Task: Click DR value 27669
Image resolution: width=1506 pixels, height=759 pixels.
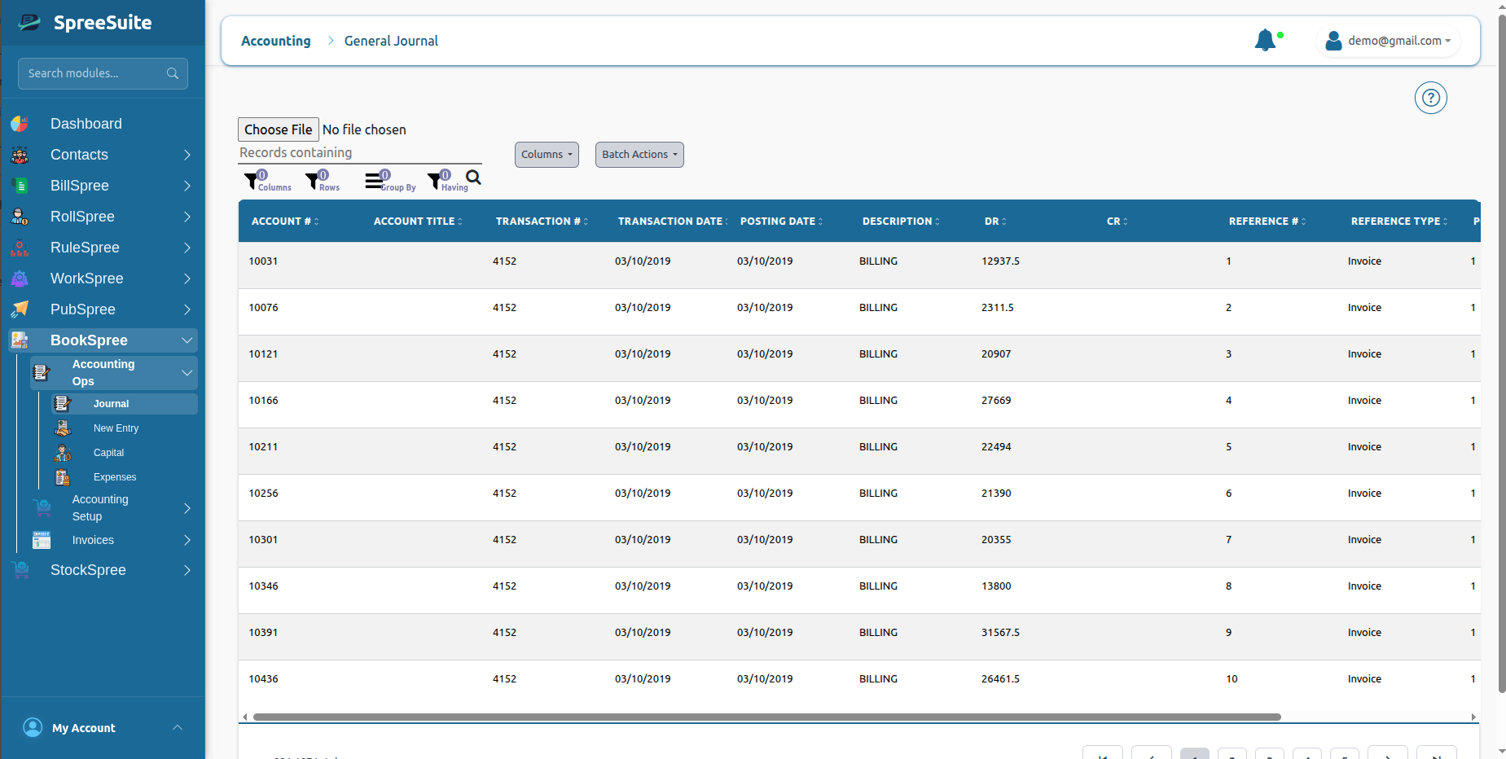Action: point(996,401)
